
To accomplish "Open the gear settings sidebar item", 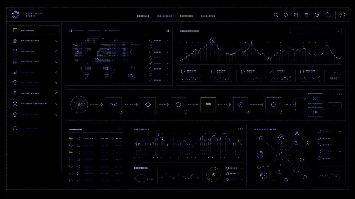I will coord(15,115).
